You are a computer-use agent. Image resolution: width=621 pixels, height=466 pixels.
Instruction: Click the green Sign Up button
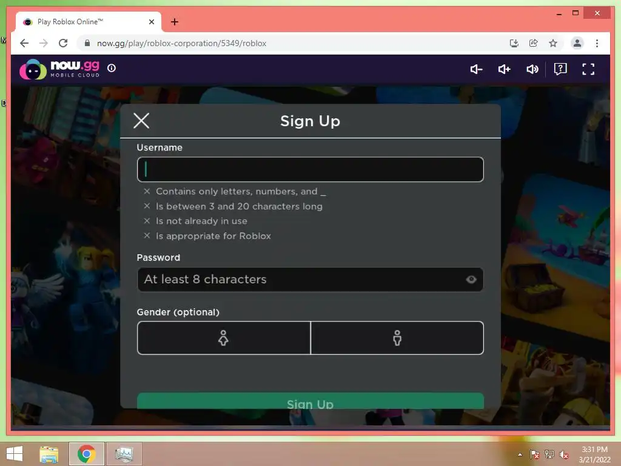tap(310, 401)
